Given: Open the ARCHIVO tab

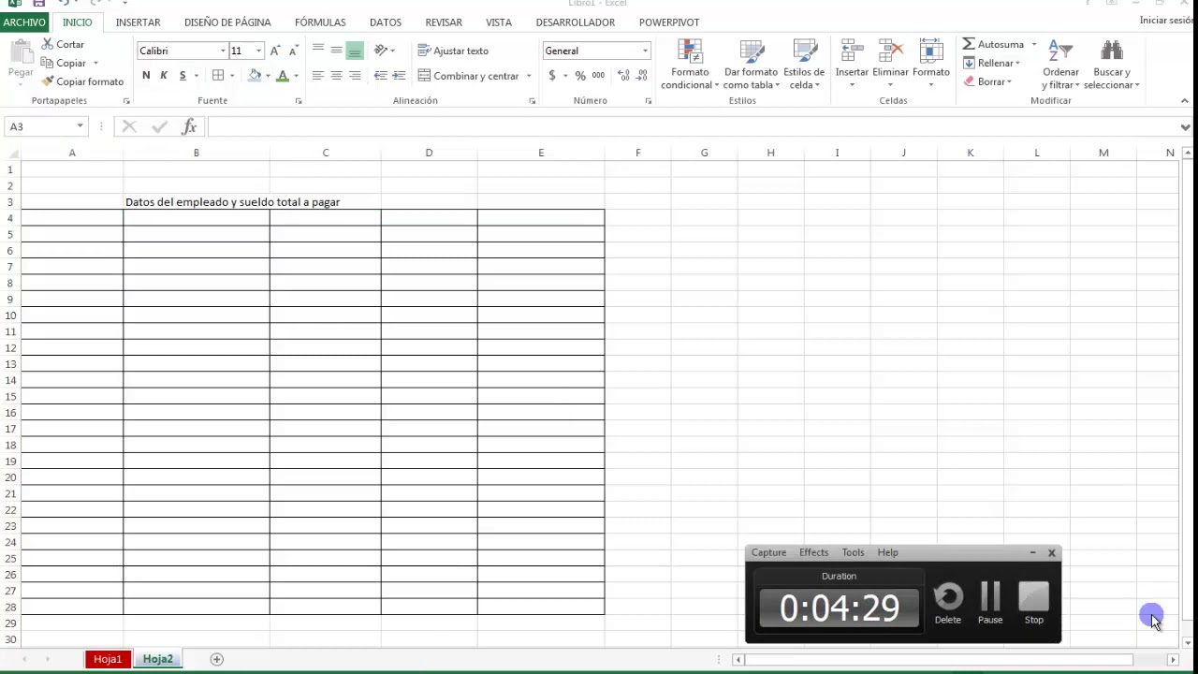Looking at the screenshot, I should [x=23, y=22].
